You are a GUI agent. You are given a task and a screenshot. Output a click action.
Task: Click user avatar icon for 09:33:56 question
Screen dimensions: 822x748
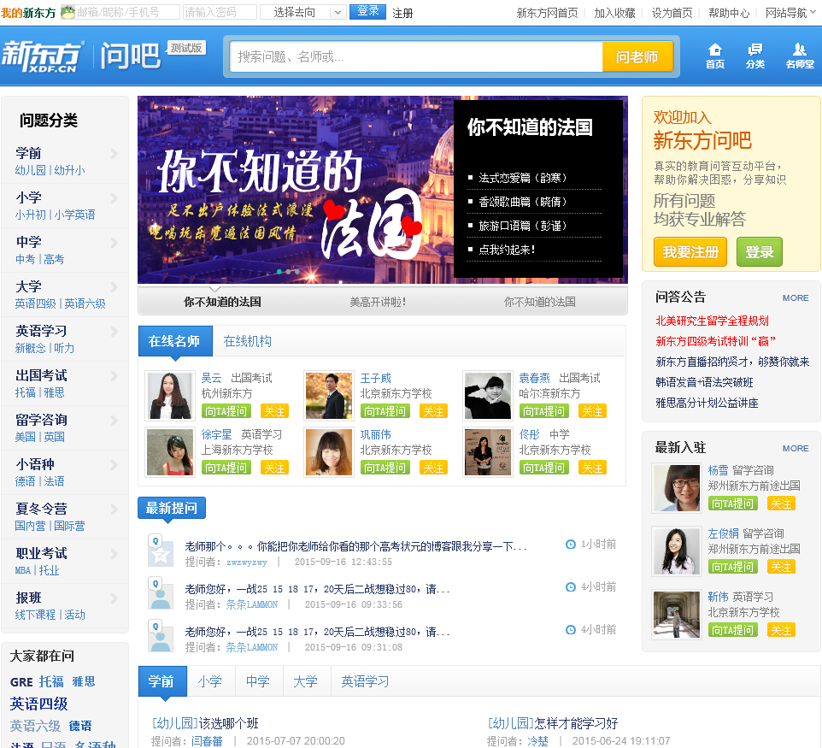[160, 593]
